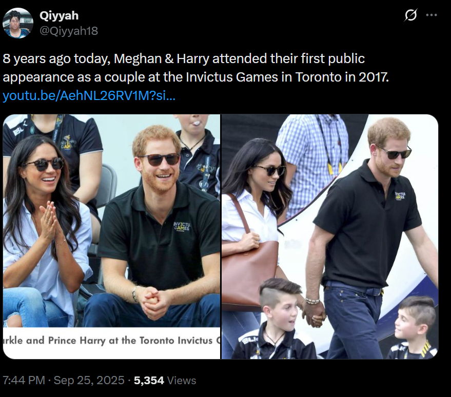
Task: Click Invictus Games logo on left photo shirt
Action: [x=182, y=227]
